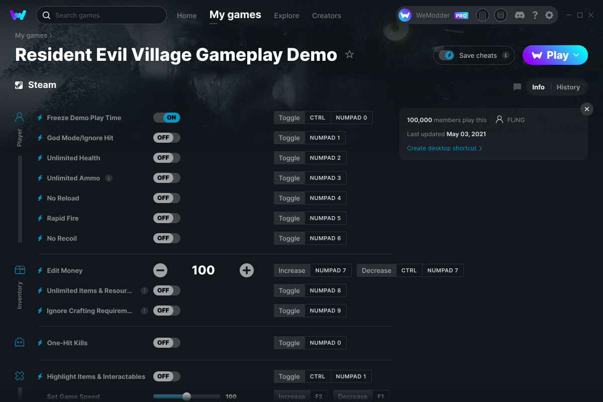The image size is (603, 402).
Task: Toggle Unlimited Ammo on
Action: click(x=167, y=178)
